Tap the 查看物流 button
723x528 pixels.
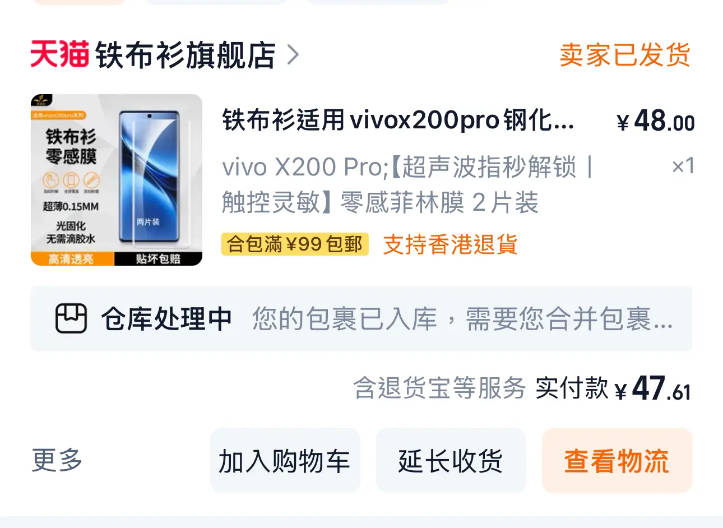(x=617, y=461)
